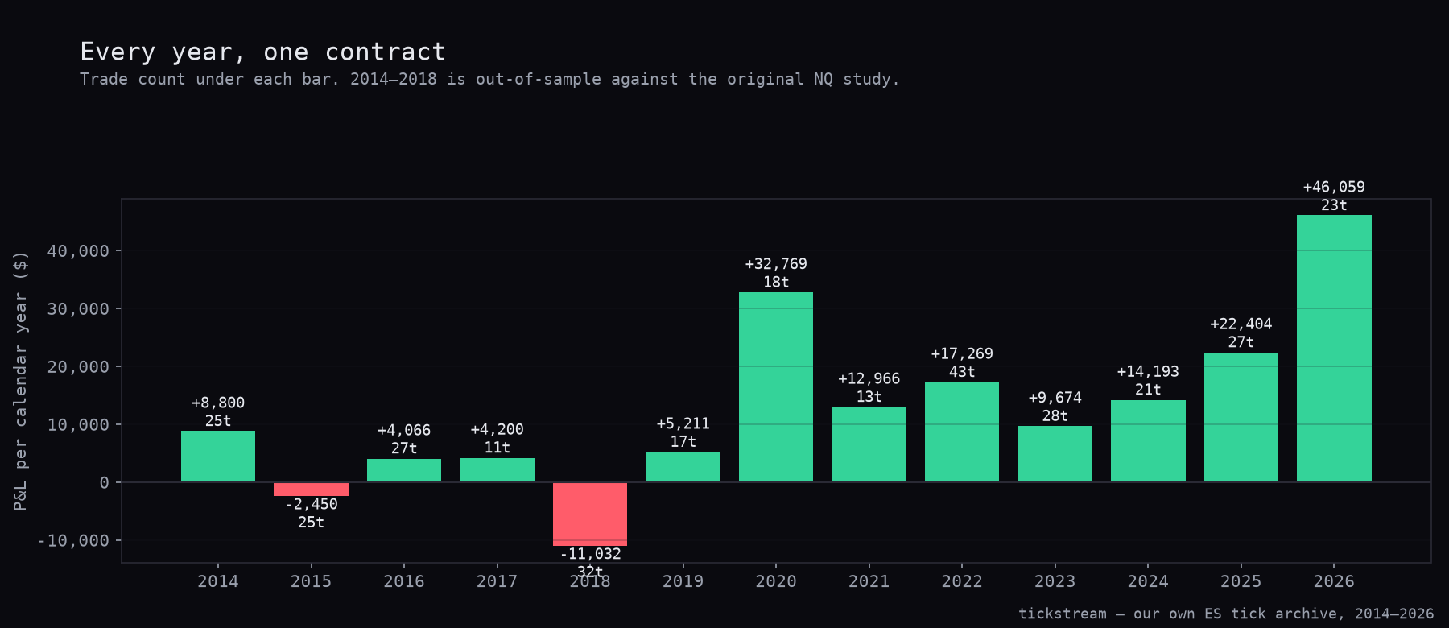Image resolution: width=1449 pixels, height=628 pixels.
Task: Click the green bar for 2019
Action: tap(683, 467)
